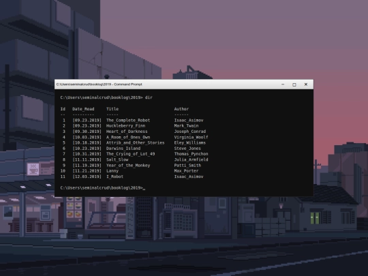368x276 pixels.
Task: Click the bottom command prompt input line
Action: (x=103, y=188)
